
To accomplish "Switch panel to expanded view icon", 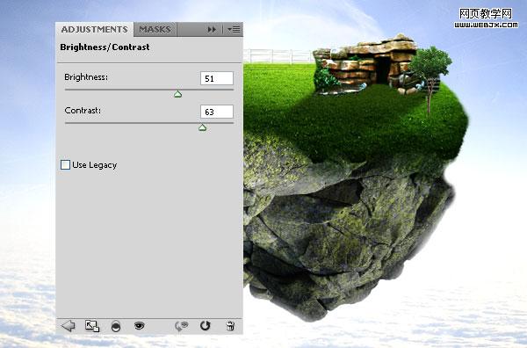I will pos(92,326).
